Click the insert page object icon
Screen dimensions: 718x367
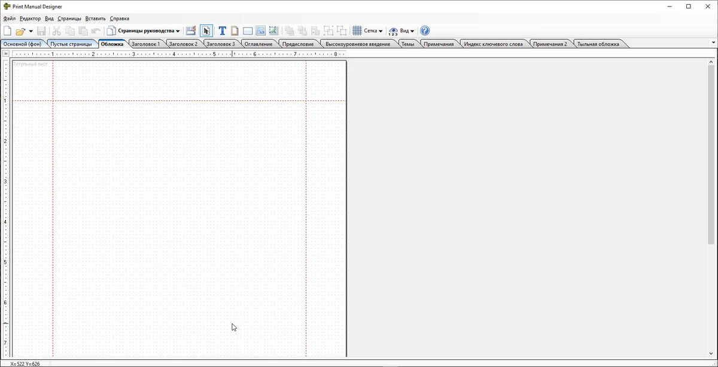tap(235, 30)
